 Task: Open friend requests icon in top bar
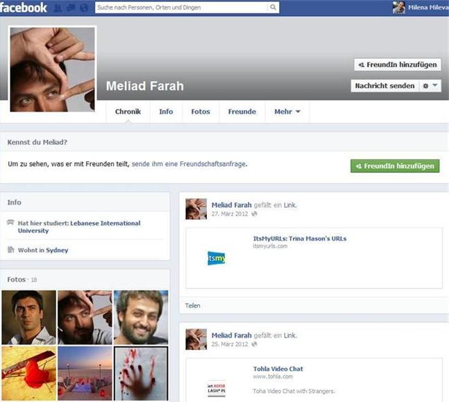pyautogui.click(x=58, y=8)
